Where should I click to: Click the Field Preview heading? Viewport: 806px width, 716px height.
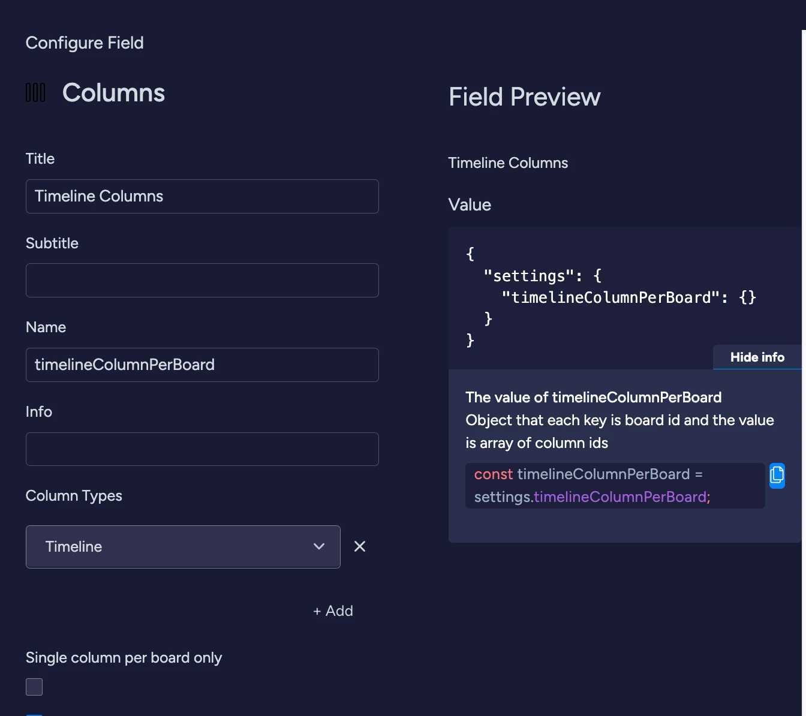click(524, 97)
